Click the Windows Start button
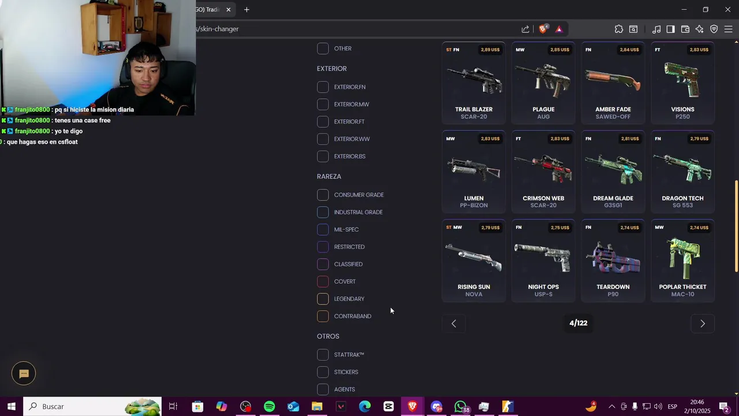This screenshot has width=739, height=416. pos(12,407)
